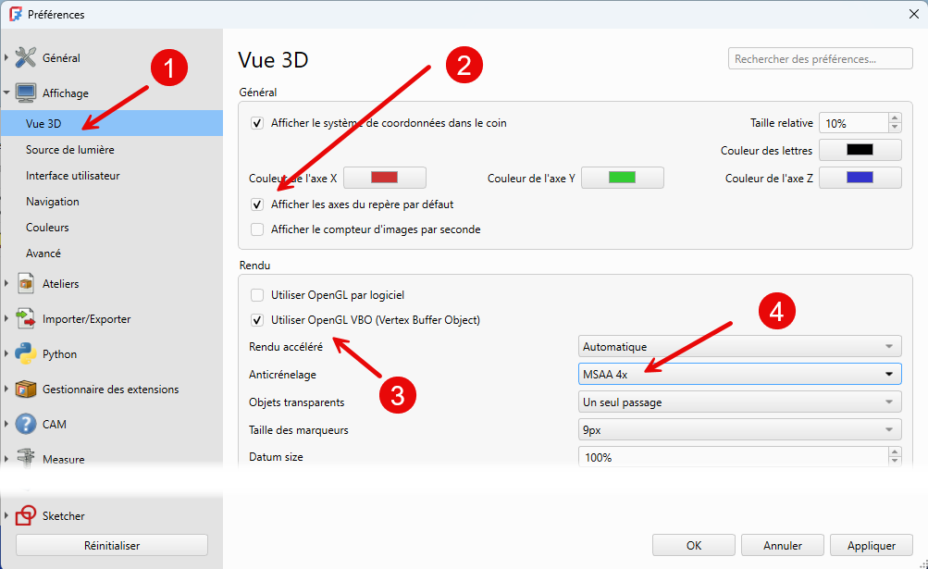Click the Gestionnaire des extensions icon

[x=26, y=390]
